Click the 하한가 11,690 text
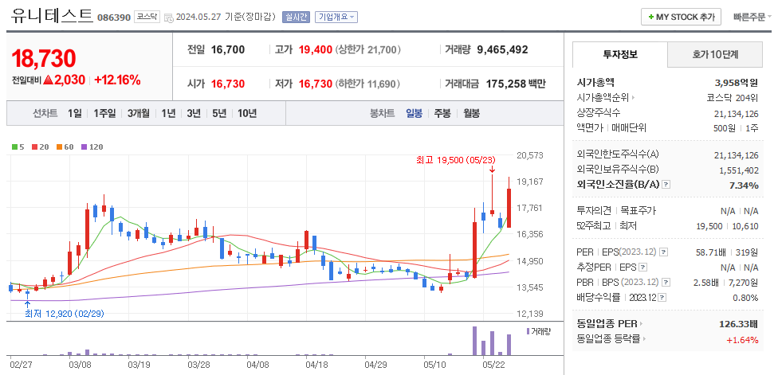Image resolution: width=778 pixels, height=375 pixels. (x=367, y=84)
